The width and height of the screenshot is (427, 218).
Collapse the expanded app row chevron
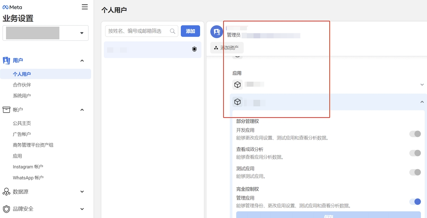point(422,102)
